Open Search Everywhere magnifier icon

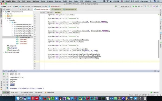point(160,6)
